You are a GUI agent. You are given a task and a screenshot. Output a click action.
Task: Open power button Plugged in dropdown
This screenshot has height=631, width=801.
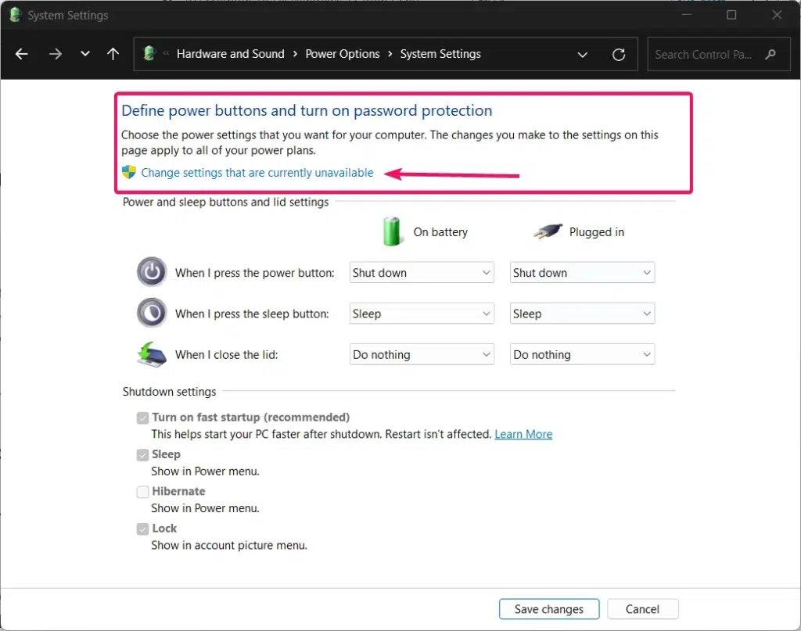(x=582, y=273)
